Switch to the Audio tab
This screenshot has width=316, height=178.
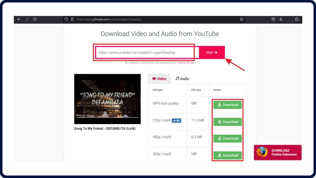[182, 79]
